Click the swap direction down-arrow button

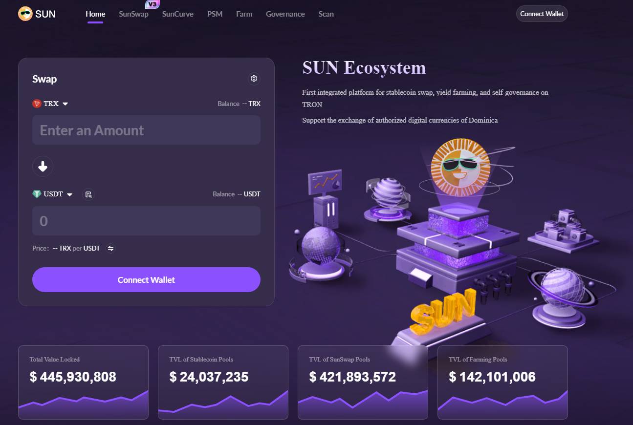pyautogui.click(x=43, y=167)
